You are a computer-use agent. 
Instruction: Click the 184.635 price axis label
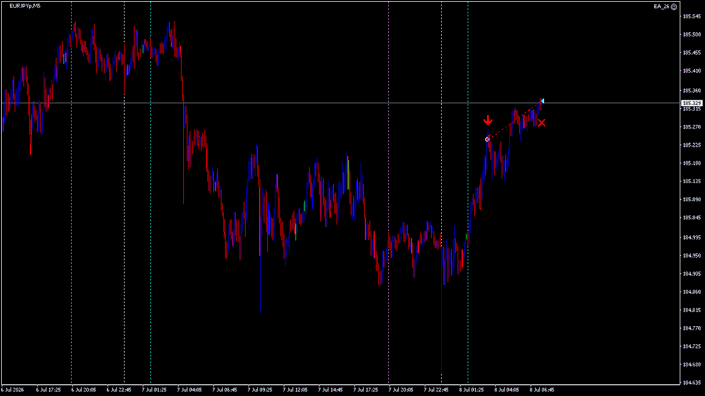tap(691, 383)
